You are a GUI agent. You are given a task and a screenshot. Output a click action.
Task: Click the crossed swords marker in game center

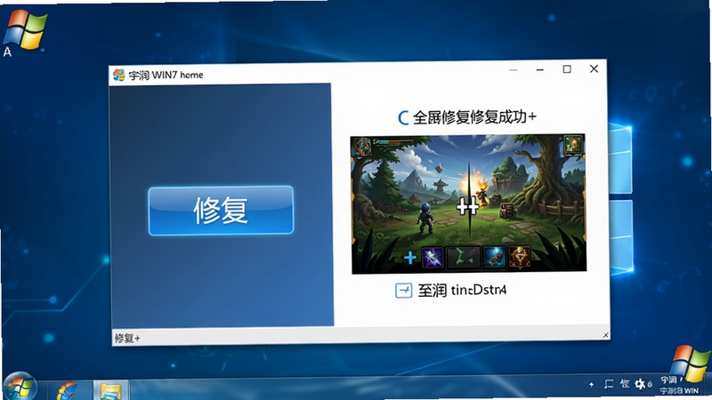[x=467, y=207]
